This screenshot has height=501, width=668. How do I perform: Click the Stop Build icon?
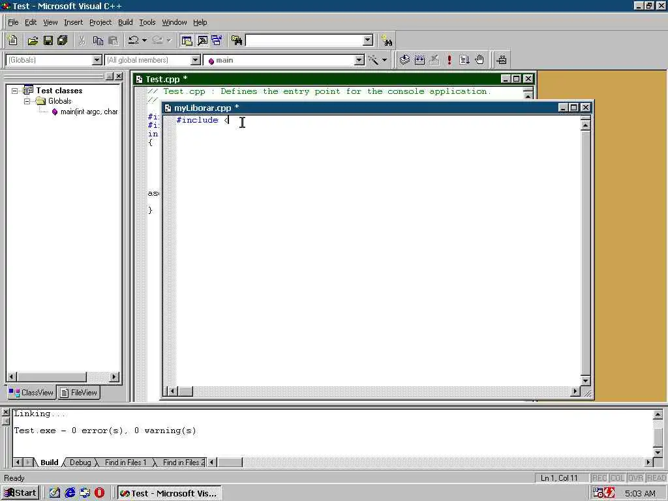(x=434, y=60)
